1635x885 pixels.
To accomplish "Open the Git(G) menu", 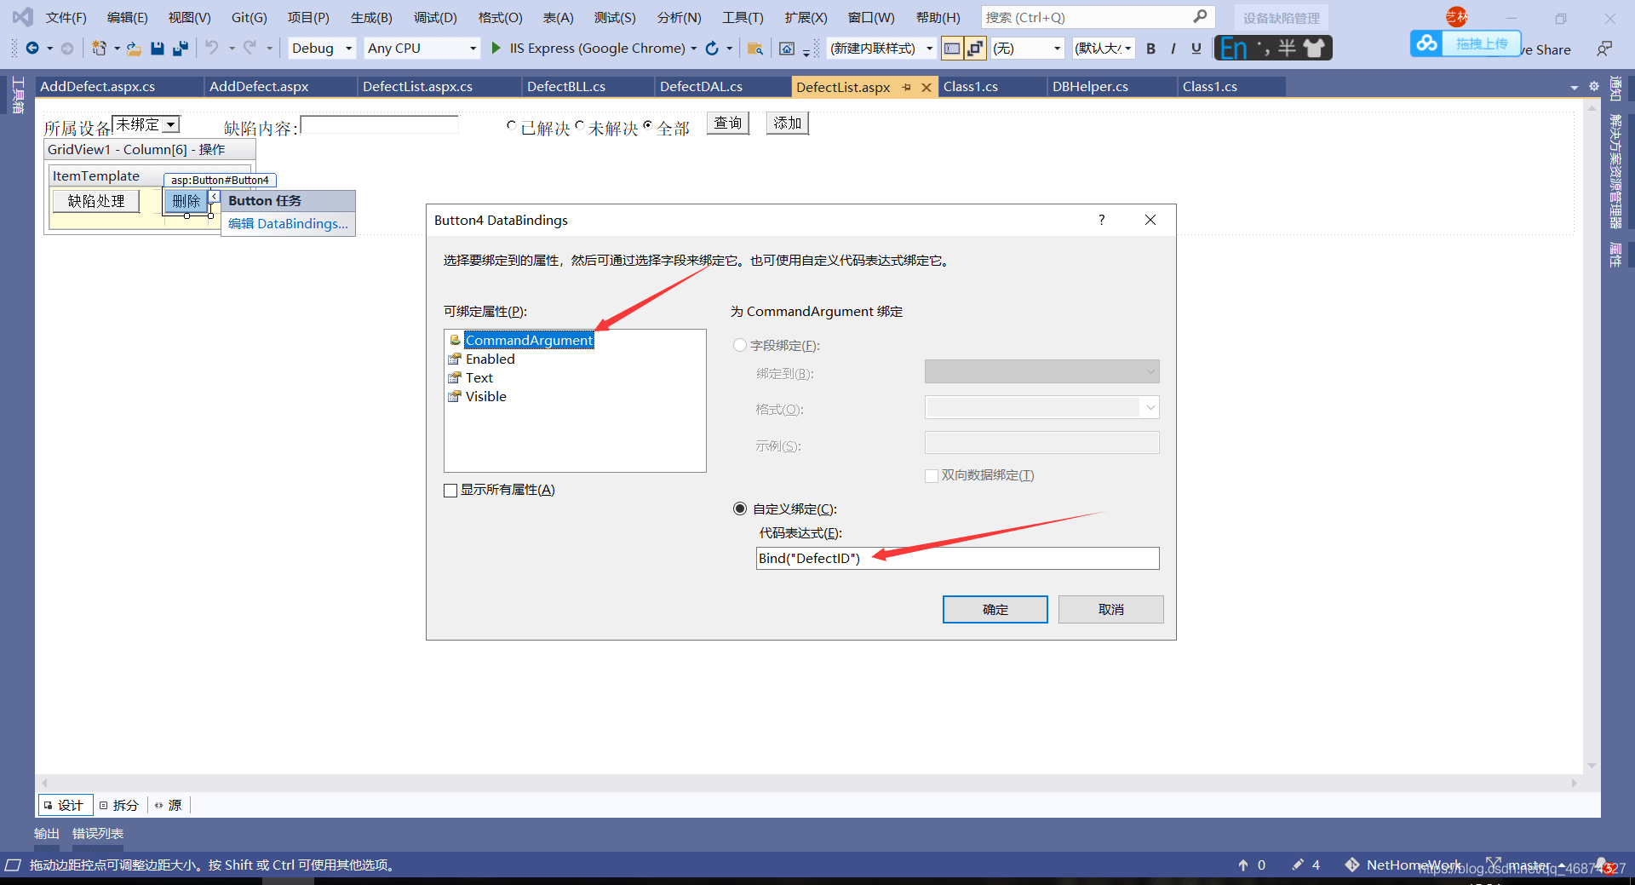I will 249,17.
